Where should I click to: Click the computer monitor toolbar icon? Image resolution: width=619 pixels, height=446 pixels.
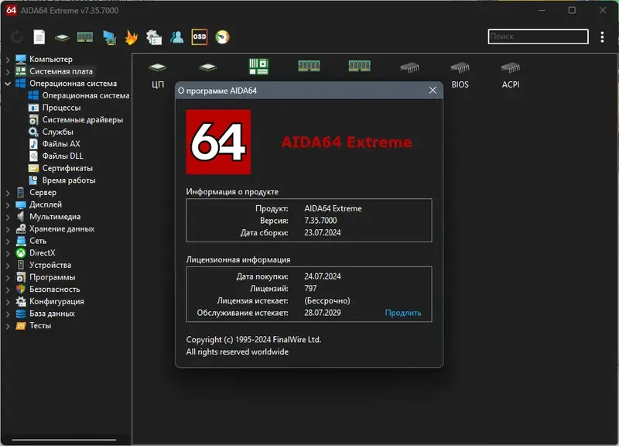(x=109, y=37)
